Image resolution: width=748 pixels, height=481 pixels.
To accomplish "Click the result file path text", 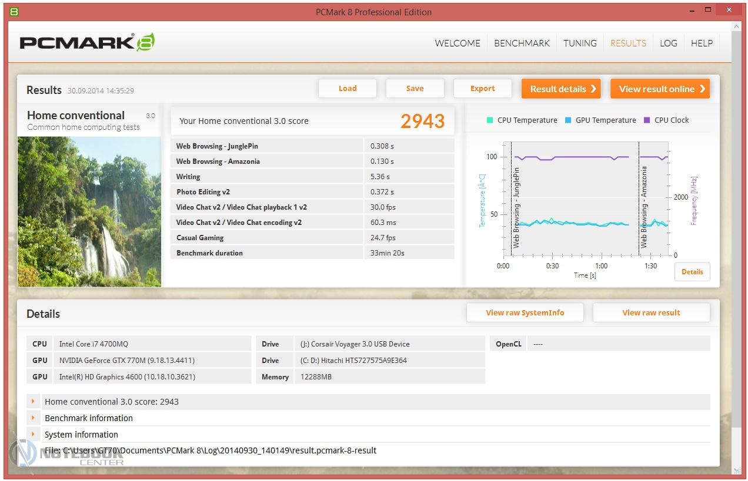I will pyautogui.click(x=211, y=450).
